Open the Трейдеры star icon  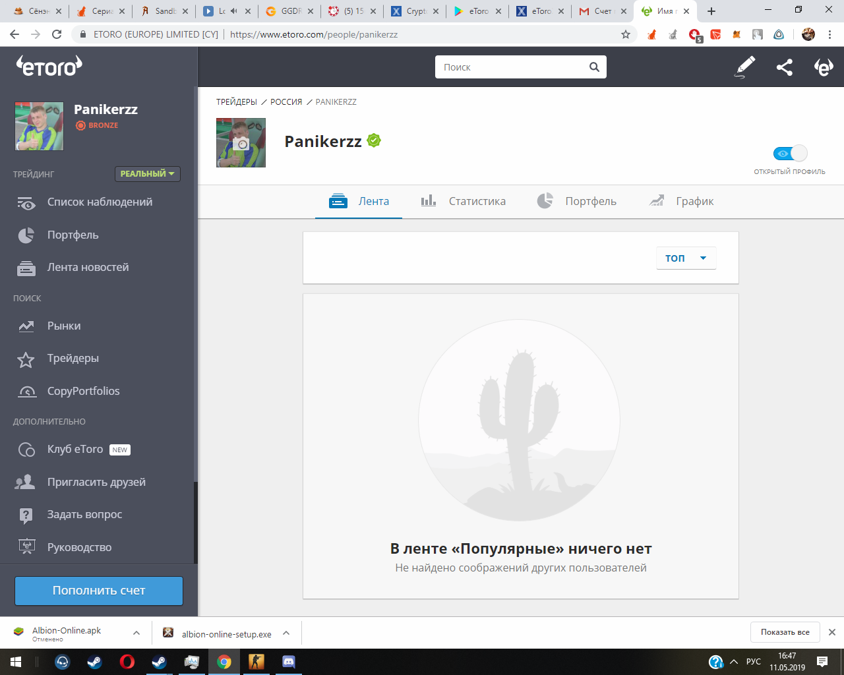click(x=26, y=359)
